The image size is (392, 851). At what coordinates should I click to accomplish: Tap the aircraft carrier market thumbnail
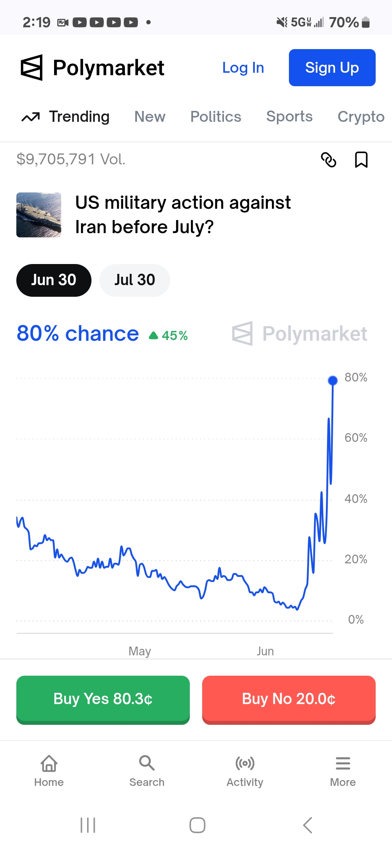point(39,215)
